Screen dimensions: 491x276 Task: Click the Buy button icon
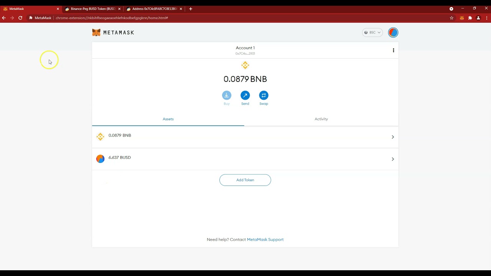227,95
